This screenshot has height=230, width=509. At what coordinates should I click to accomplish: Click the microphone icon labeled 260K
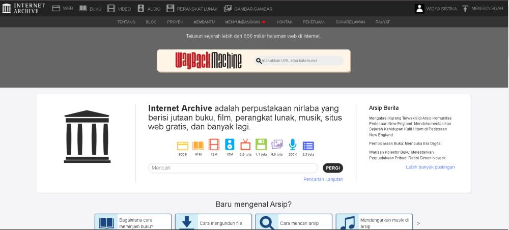point(293,145)
